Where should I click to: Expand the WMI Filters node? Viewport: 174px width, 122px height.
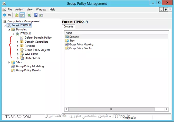pyautogui.click(x=18, y=54)
